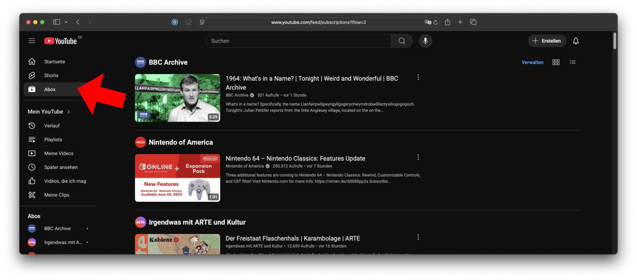The image size is (637, 280).
Task: Click the voice search microphone icon
Action: pos(425,41)
